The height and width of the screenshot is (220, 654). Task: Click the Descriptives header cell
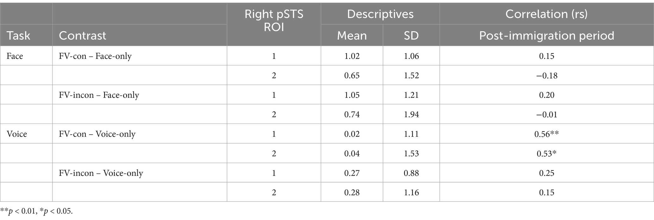pos(380,14)
